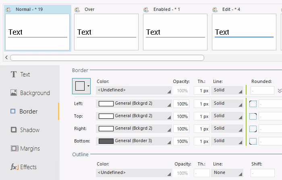Click the Top border thickness field
This screenshot has width=282, height=180.
(202, 116)
